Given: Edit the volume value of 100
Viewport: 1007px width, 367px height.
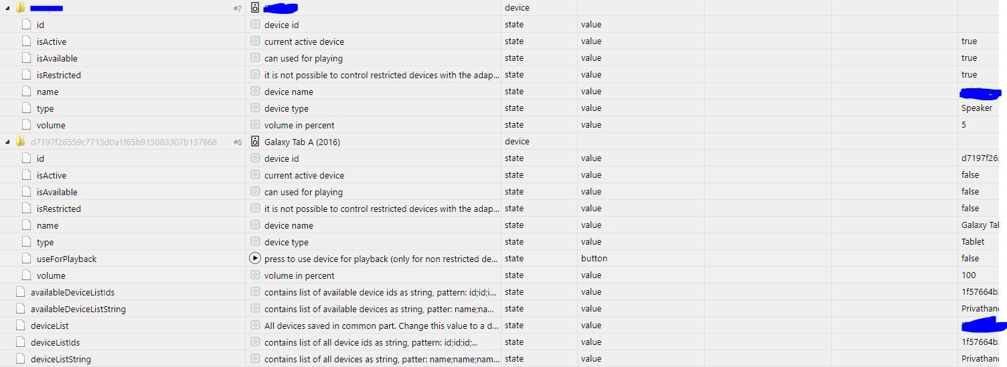Looking at the screenshot, I should pyautogui.click(x=968, y=275).
